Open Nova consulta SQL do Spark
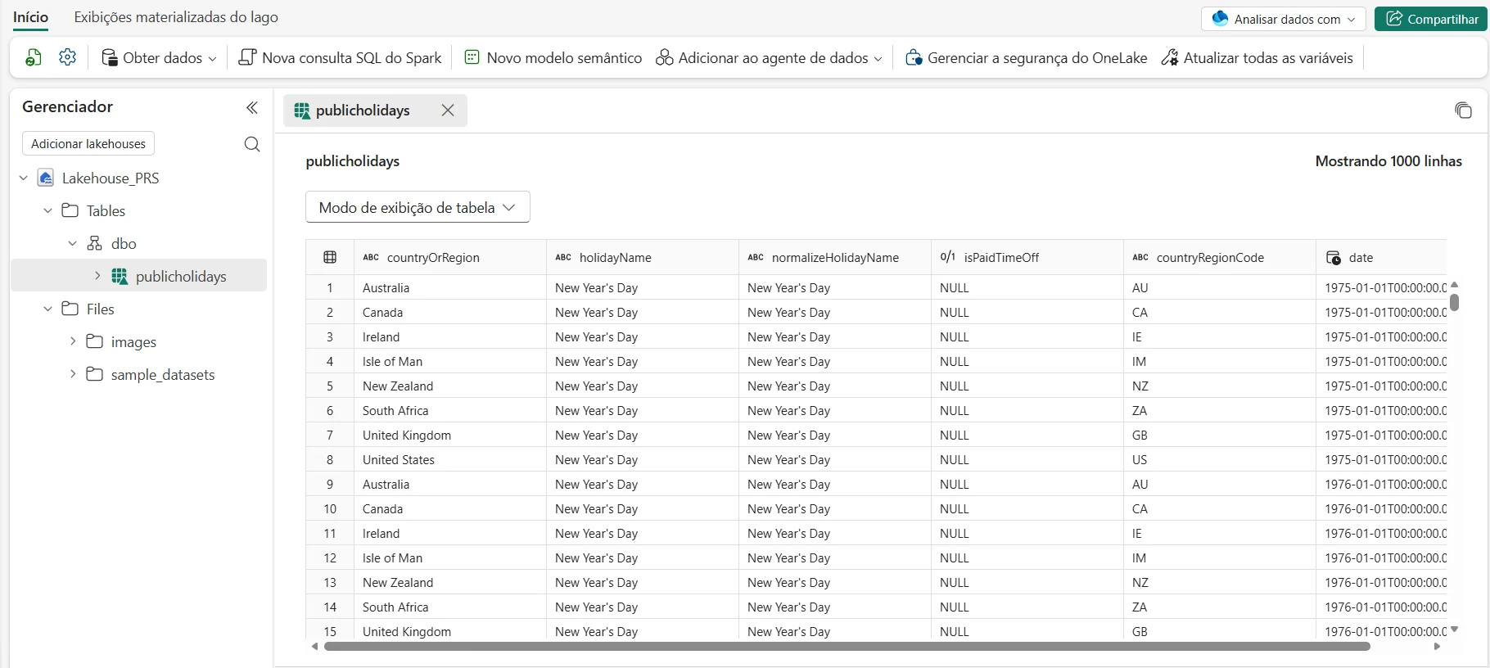The image size is (1490, 668). tap(340, 57)
